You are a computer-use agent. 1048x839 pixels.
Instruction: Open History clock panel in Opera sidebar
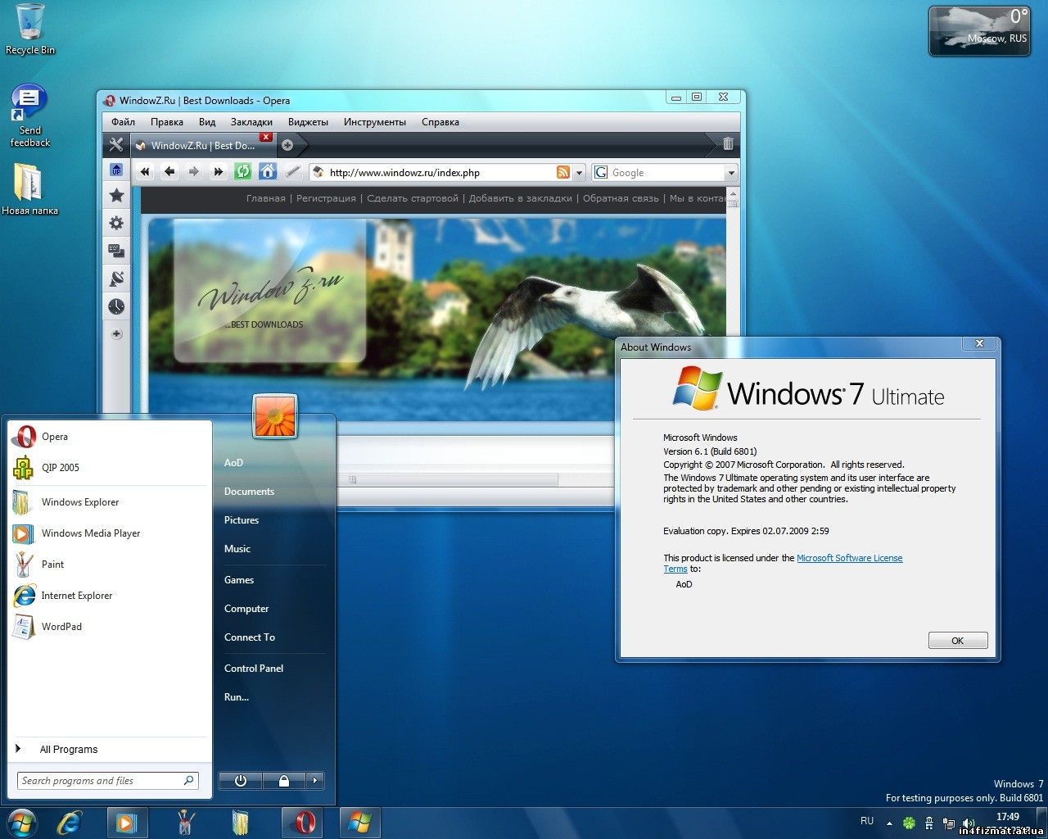pyautogui.click(x=116, y=306)
